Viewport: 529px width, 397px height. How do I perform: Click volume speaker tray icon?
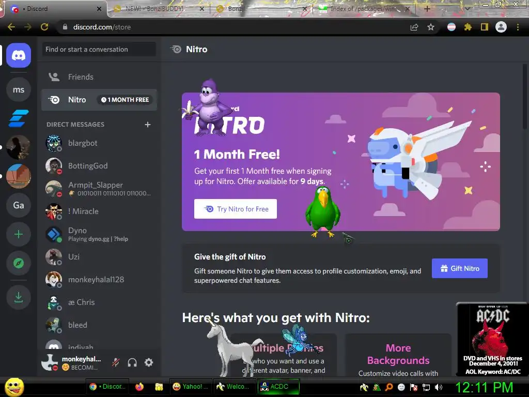[x=439, y=387]
